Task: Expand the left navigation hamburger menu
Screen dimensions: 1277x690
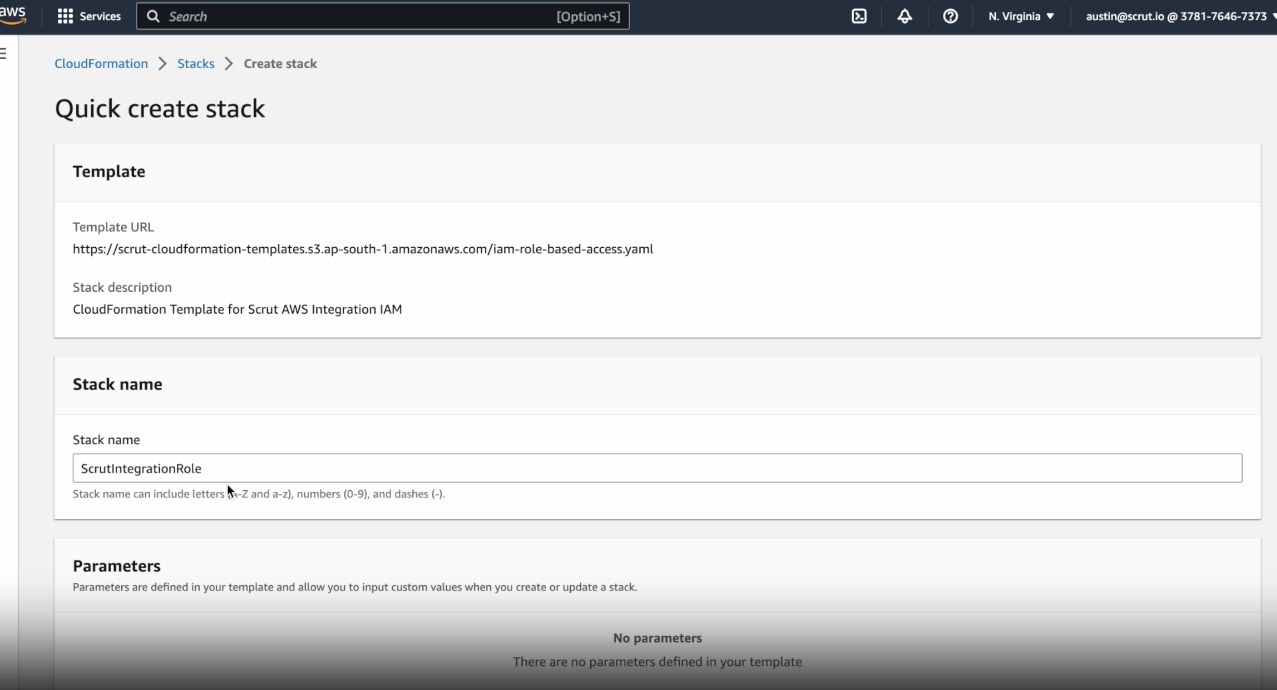Action: point(3,53)
